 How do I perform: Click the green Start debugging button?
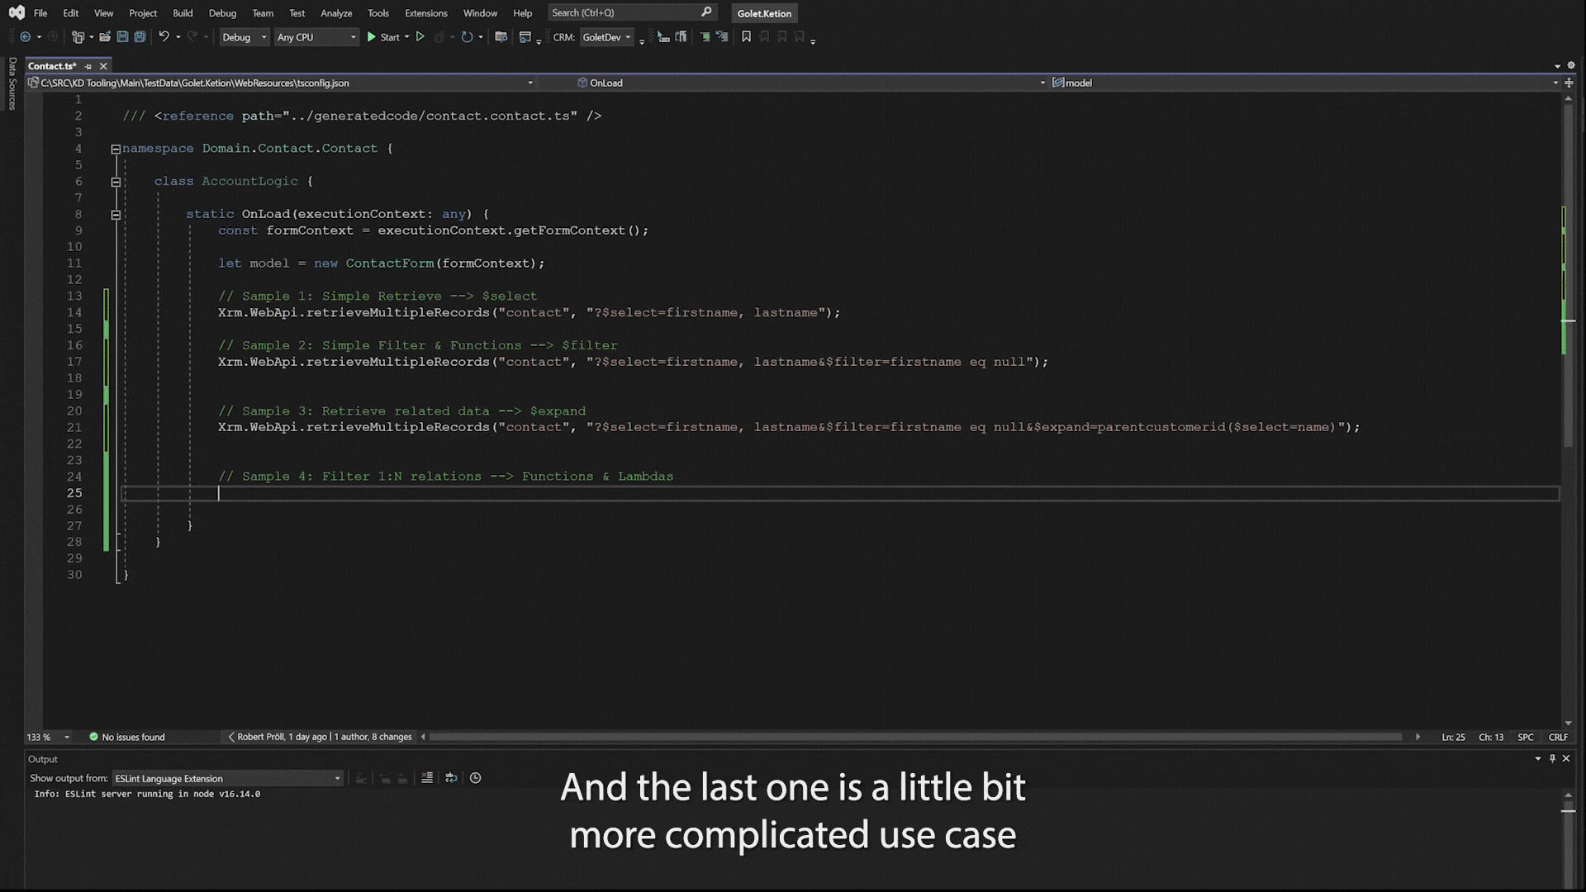(383, 37)
